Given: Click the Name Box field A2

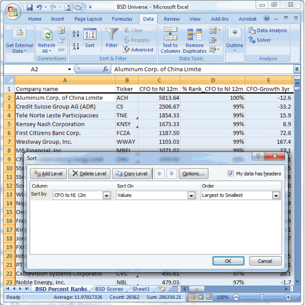Looking at the screenshot, I should [35, 69].
